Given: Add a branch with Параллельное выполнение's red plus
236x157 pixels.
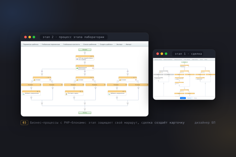Looking at the screenshot, I should [x=93, y=68].
